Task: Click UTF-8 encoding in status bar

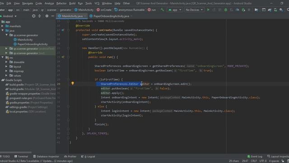Action: [x=263, y=161]
